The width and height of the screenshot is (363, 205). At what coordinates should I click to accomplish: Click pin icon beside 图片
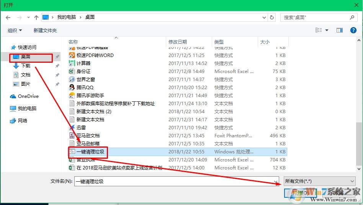pos(57,85)
